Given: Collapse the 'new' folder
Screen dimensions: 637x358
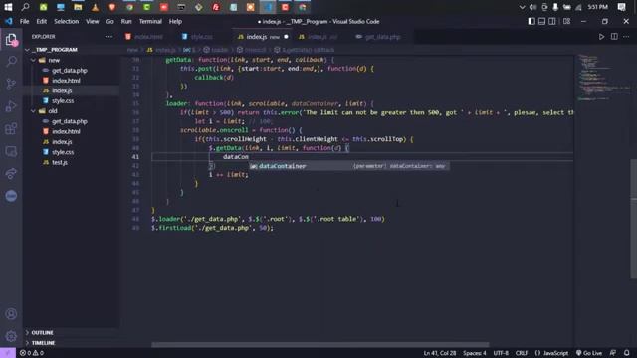Looking at the screenshot, I should coord(33,60).
